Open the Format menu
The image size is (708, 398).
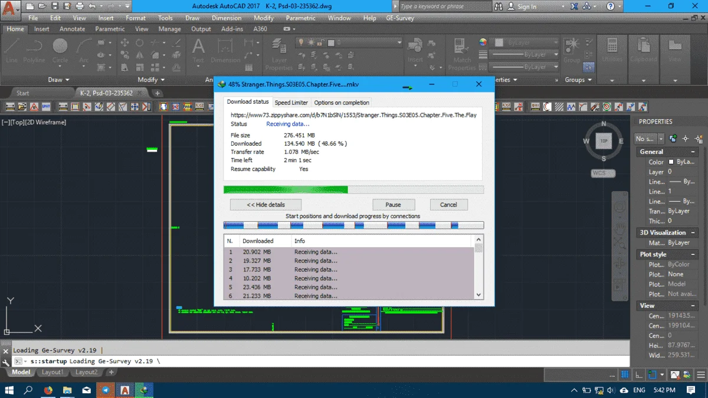point(136,18)
